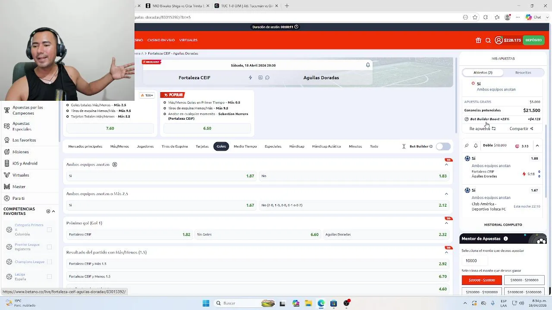The height and width of the screenshot is (310, 552).
Task: Check the Categoría Primera A Colombia checkbox
Action: [49, 230]
